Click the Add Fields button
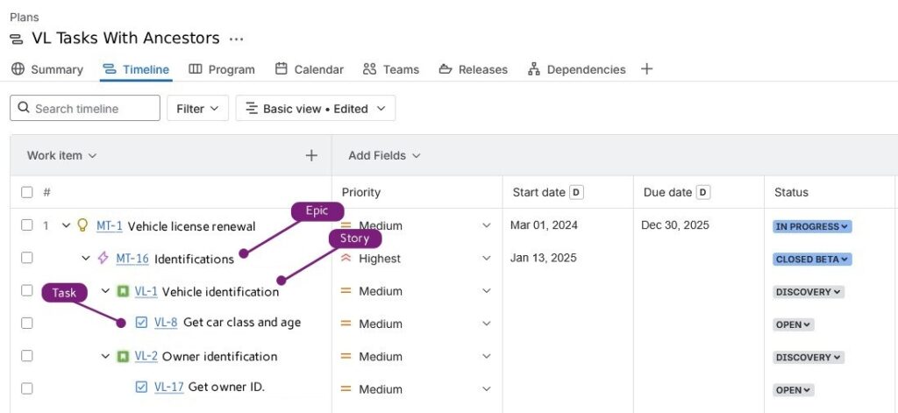Viewport: 898px width, 413px height. coord(384,155)
